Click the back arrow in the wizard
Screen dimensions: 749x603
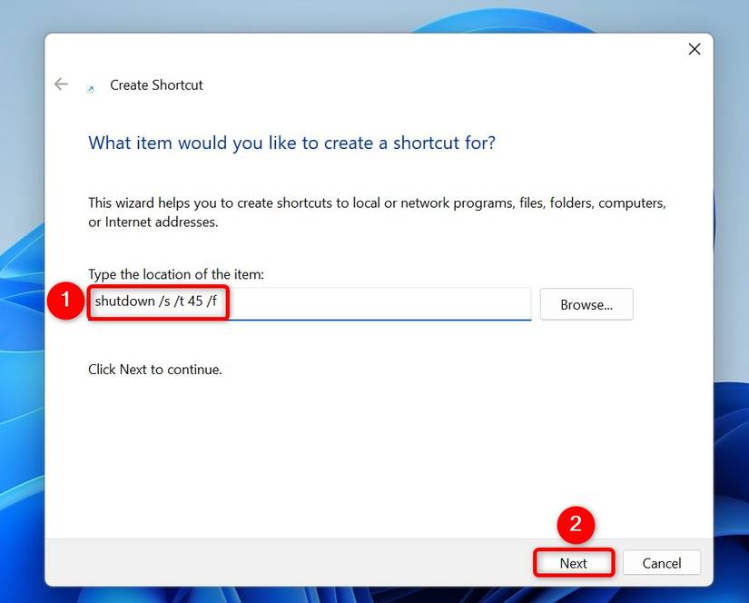pyautogui.click(x=61, y=84)
